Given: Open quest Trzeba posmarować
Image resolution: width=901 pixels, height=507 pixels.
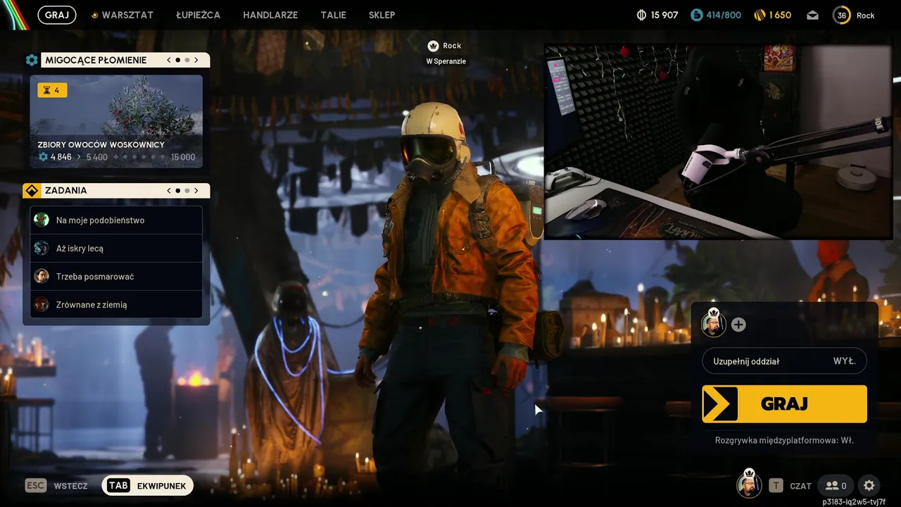Looking at the screenshot, I should [x=116, y=277].
